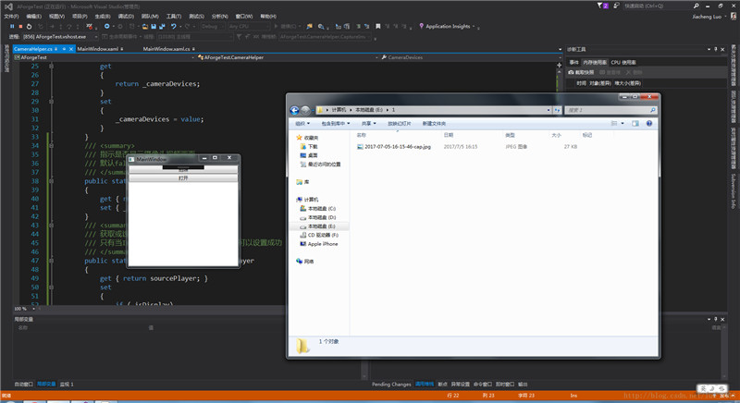Click the Save icon in Visual Studio toolbar
Image resolution: width=740 pixels, height=403 pixels.
point(154,27)
